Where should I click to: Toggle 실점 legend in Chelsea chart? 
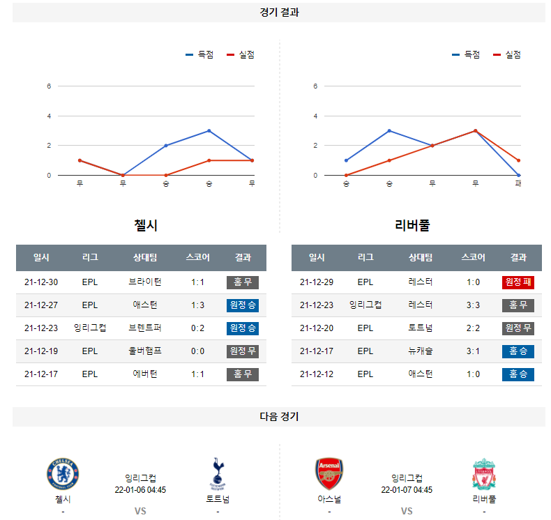(241, 54)
